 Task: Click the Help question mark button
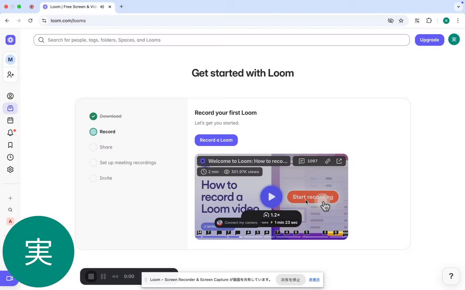tap(451, 276)
